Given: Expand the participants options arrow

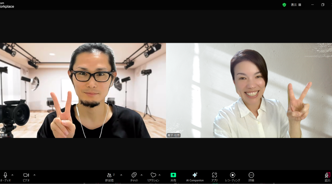Looking at the screenshot, I should [x=121, y=175].
